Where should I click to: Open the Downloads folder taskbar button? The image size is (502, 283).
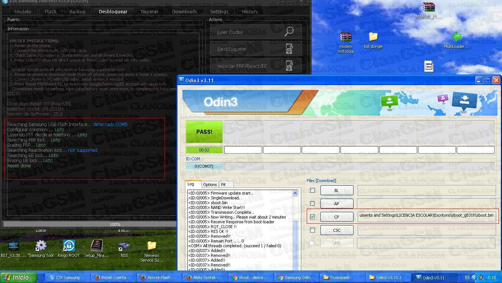pyautogui.click(x=342, y=277)
